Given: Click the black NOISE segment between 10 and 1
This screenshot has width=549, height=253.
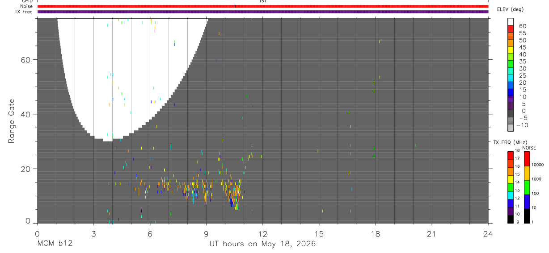Looking at the screenshot, I should coord(527,216).
